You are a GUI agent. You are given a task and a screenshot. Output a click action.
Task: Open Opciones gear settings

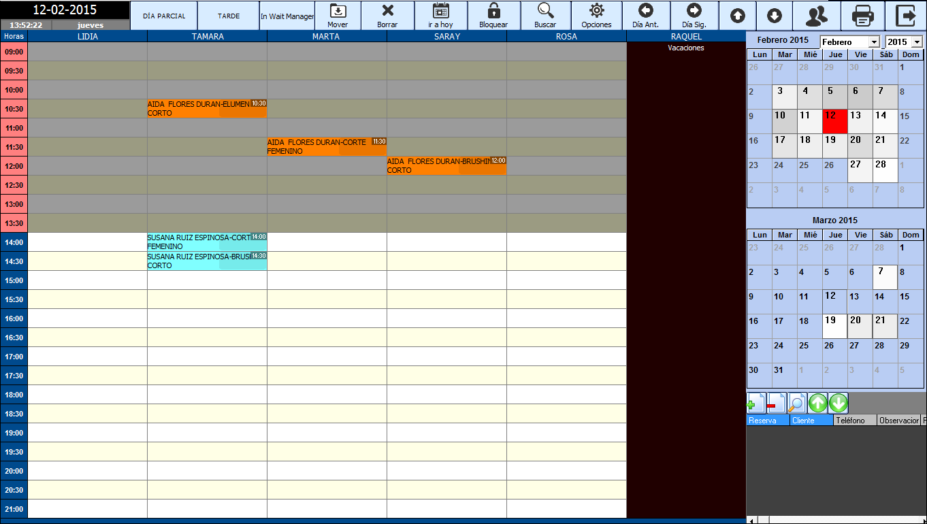point(596,16)
